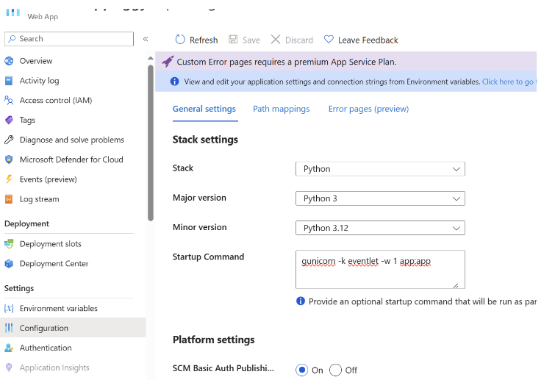Click the scrollbar up arrow
555x380 pixels.
coord(151,58)
